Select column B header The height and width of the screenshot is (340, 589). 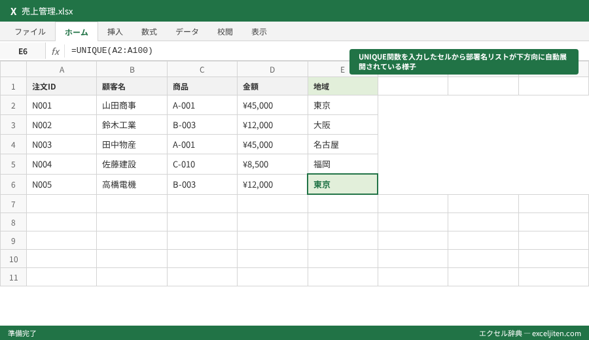point(132,69)
